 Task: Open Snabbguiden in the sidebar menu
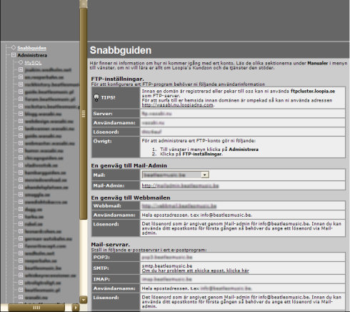tap(31, 48)
